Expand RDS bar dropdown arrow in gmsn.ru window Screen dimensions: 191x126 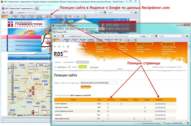(10, 17)
